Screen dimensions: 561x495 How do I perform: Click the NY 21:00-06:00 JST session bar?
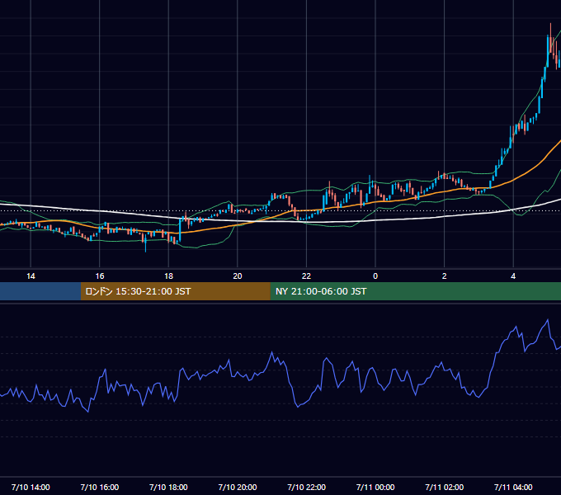click(x=415, y=291)
